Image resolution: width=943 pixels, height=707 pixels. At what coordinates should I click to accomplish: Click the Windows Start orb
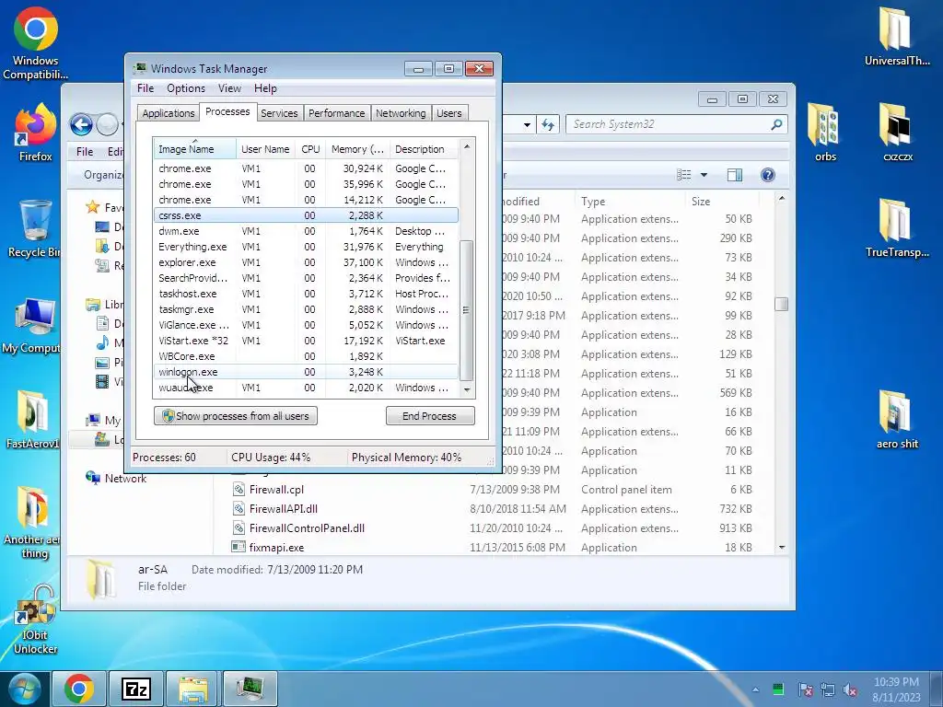(x=24, y=689)
